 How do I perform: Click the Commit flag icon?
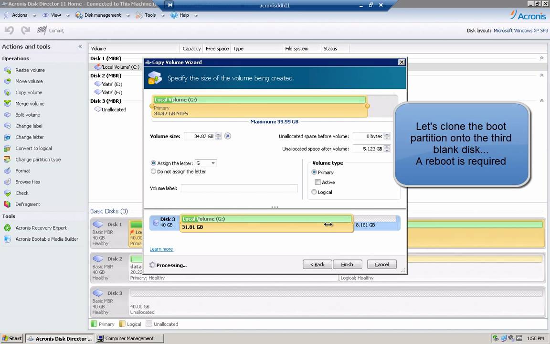click(42, 31)
